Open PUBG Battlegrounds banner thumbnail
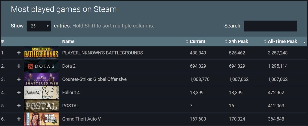This screenshot has width=308, height=126. pos(41,53)
